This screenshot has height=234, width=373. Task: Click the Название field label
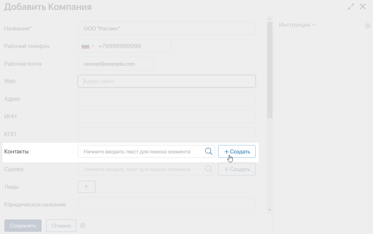click(x=18, y=29)
